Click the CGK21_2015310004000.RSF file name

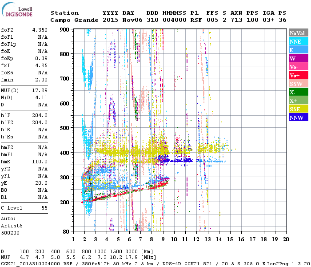pos(36,263)
